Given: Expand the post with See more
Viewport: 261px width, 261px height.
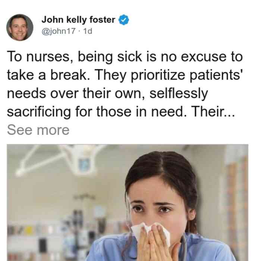Looking at the screenshot, I should coord(38,130).
